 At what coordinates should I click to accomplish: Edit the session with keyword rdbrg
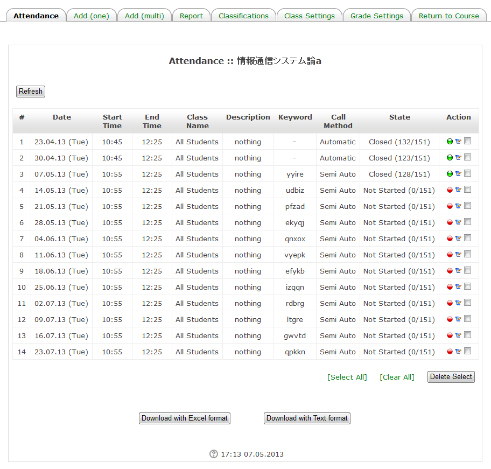click(458, 303)
